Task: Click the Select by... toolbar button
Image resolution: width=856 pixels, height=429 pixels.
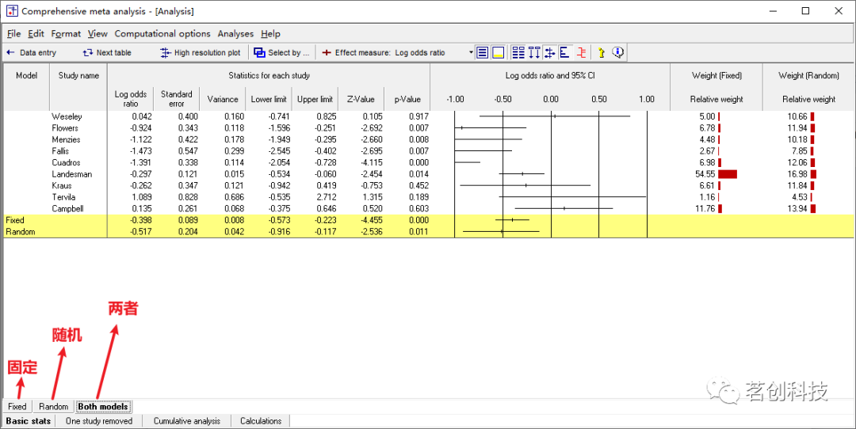Action: coord(281,53)
